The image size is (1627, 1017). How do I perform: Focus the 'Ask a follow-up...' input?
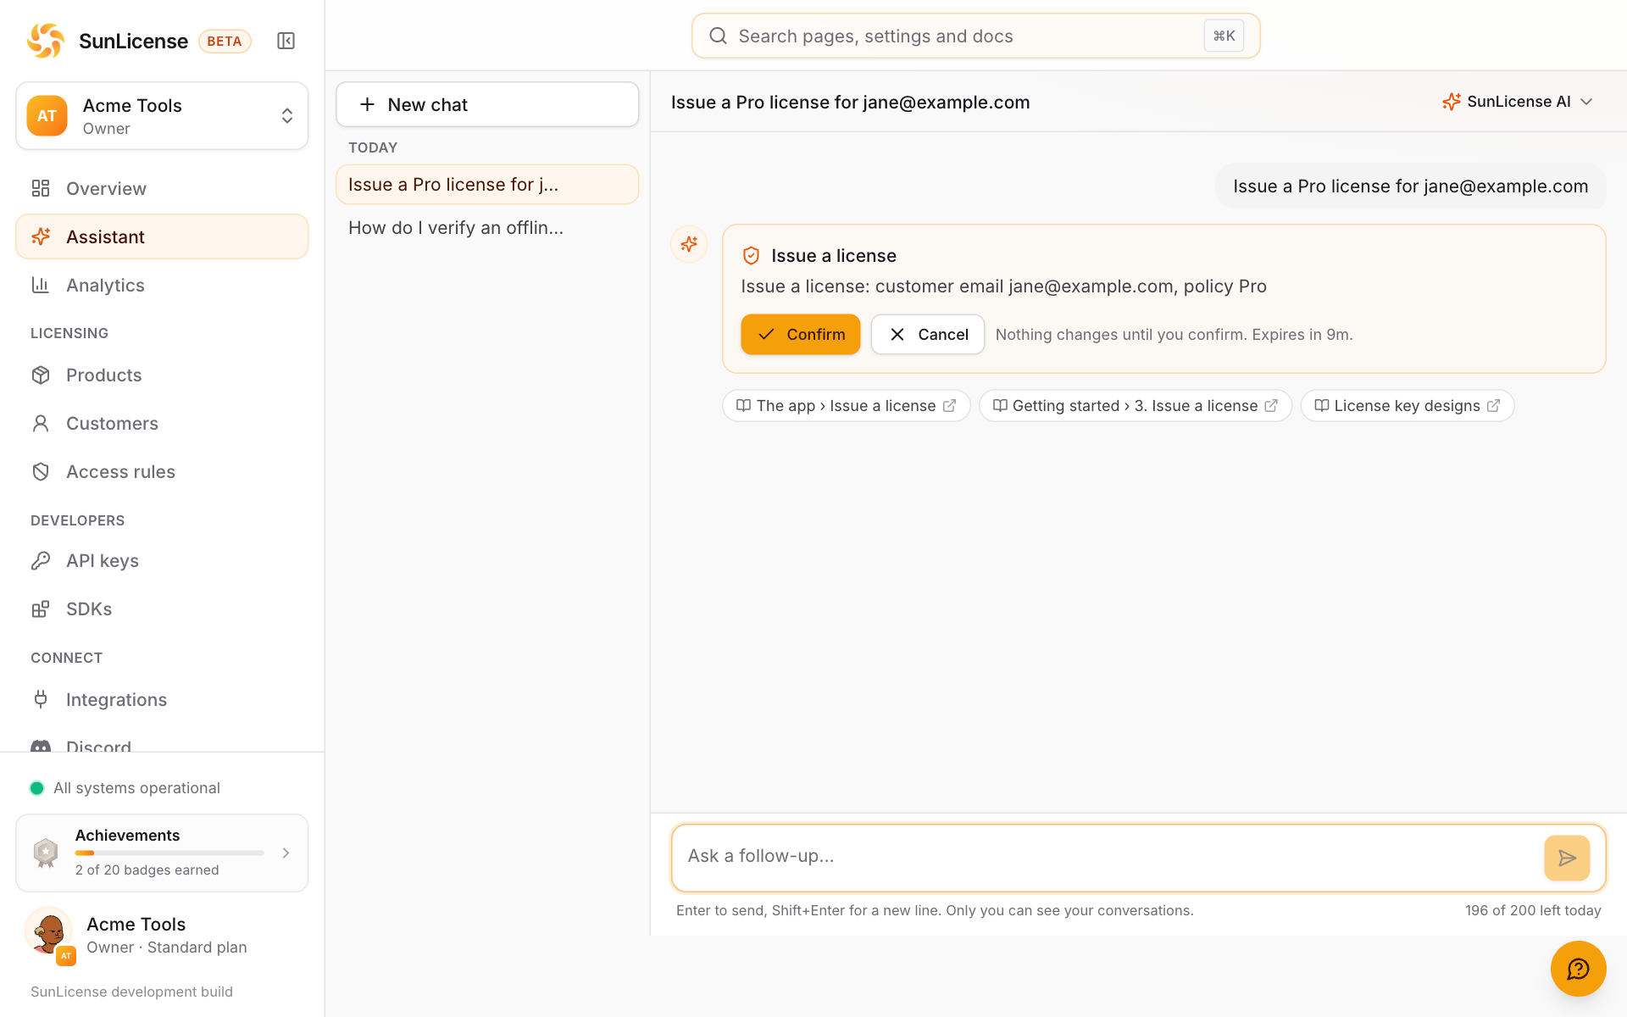tap(1106, 856)
